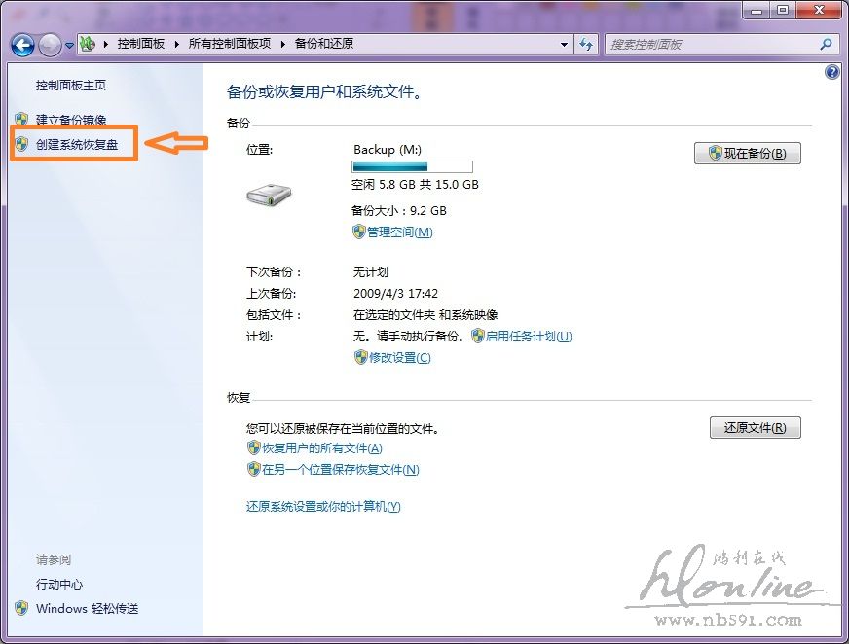Click shield icon beside 创建系统恢复盘
The width and height of the screenshot is (849, 644).
(21, 144)
